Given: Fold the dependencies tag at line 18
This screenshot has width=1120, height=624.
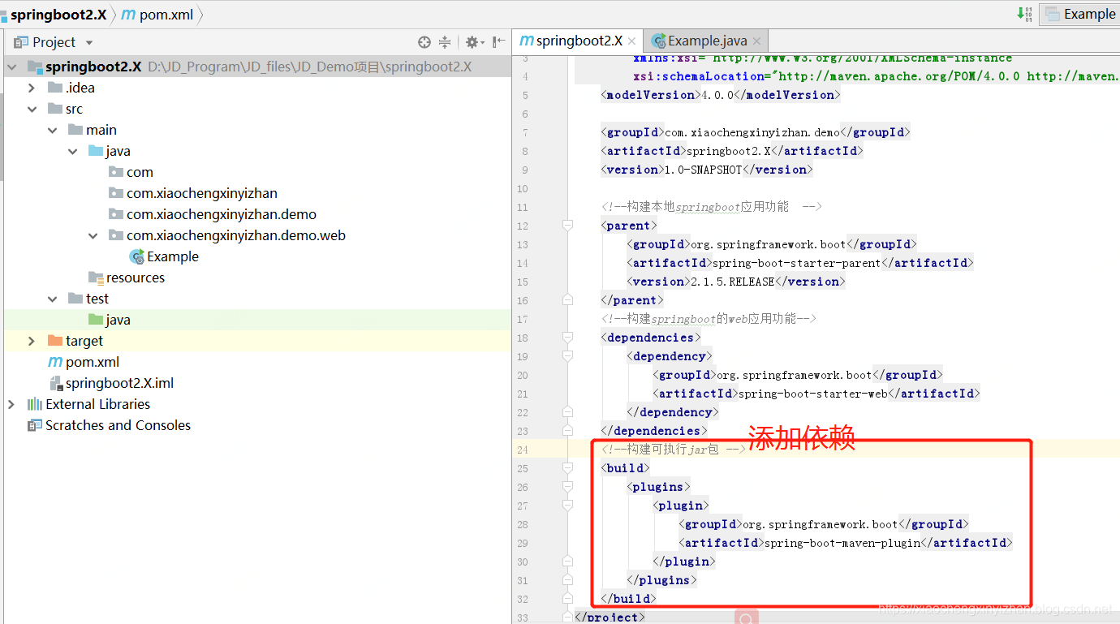Looking at the screenshot, I should 568,337.
